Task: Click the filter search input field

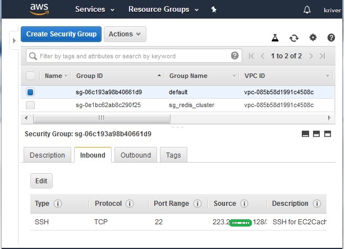Action: 132,56
